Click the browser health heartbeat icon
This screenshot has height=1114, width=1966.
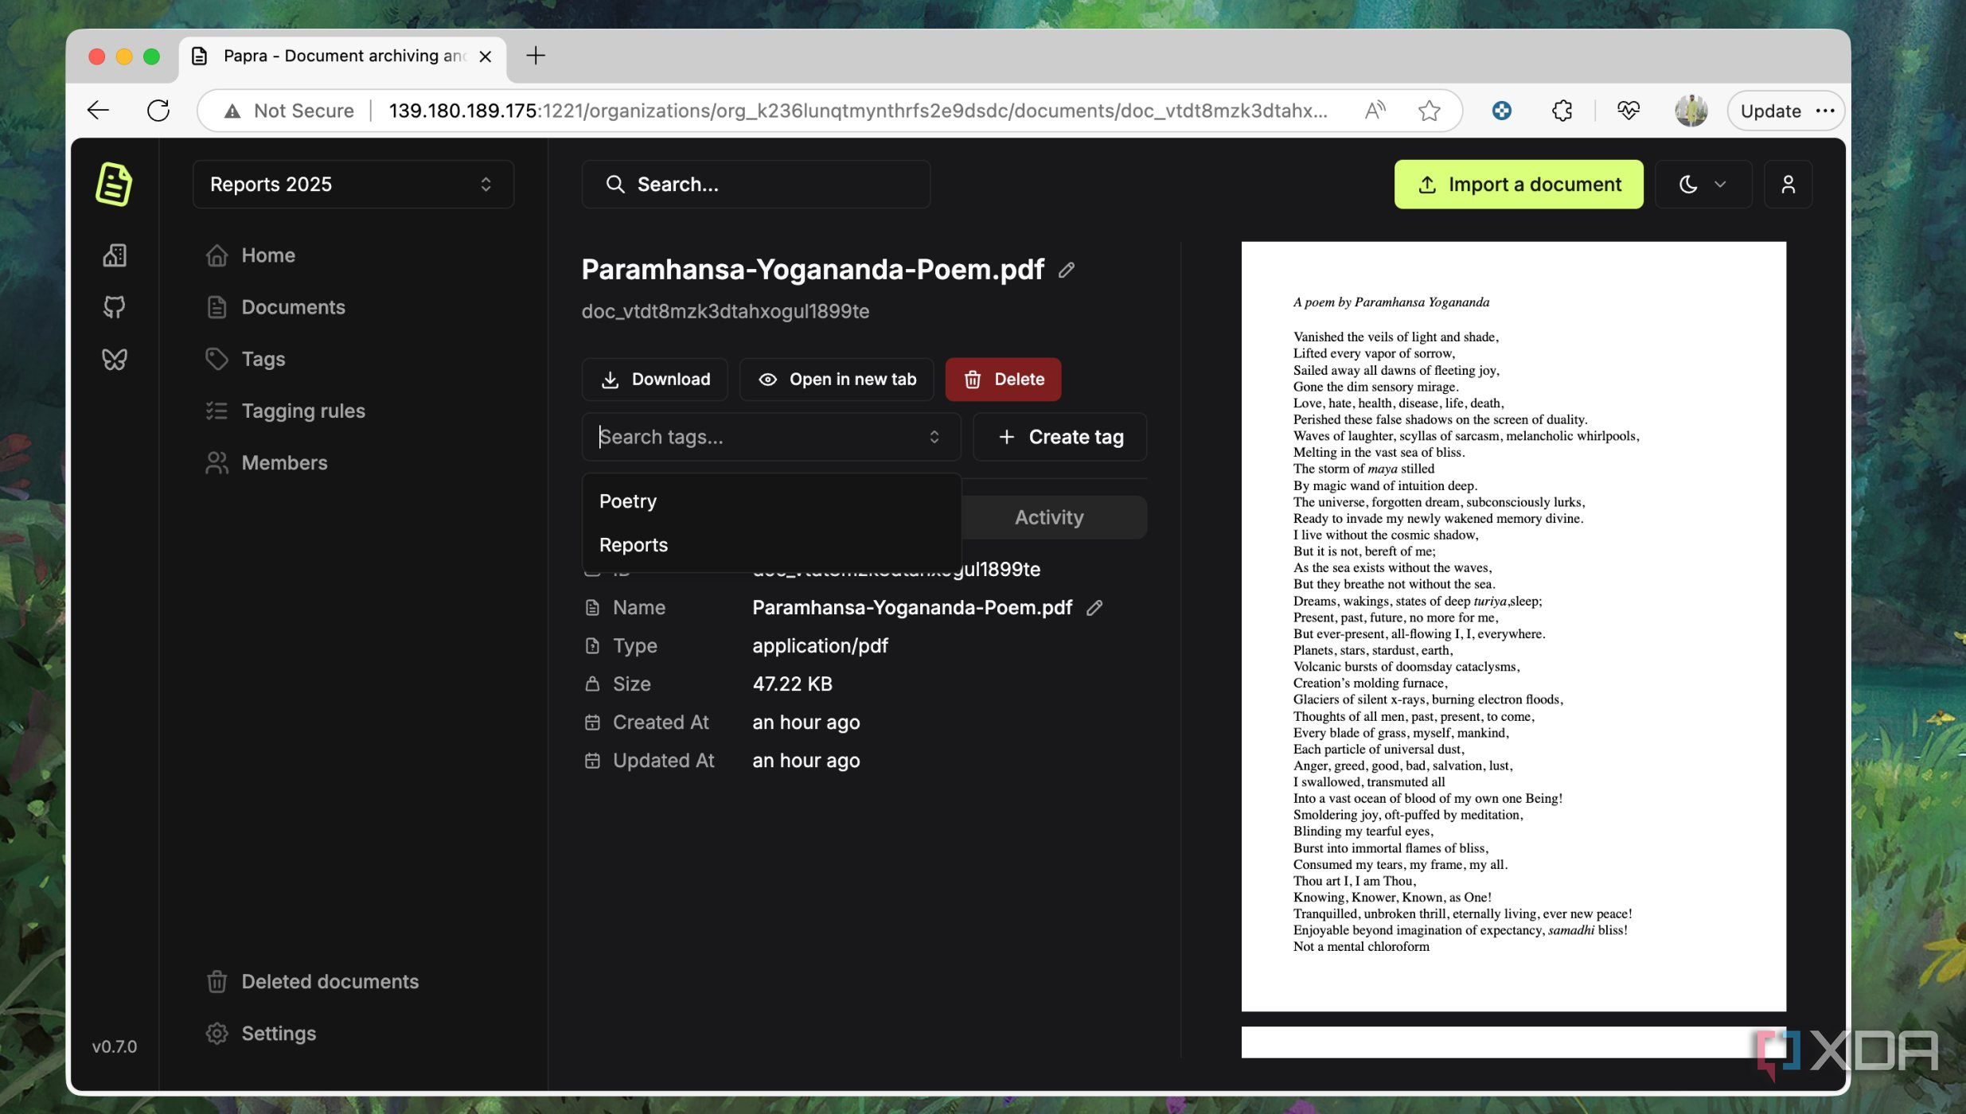coord(1628,111)
